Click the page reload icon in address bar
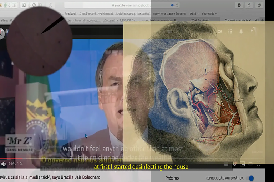Screen dimensions: 274x182 (x=177, y=5)
